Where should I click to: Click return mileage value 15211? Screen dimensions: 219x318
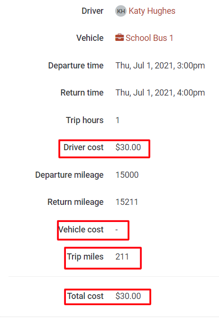(127, 202)
